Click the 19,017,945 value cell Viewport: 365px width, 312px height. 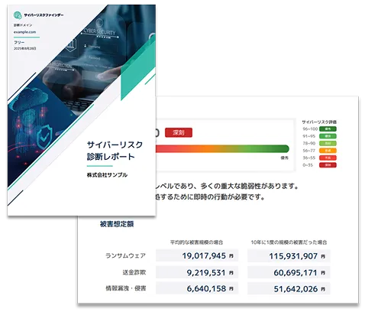click(197, 255)
